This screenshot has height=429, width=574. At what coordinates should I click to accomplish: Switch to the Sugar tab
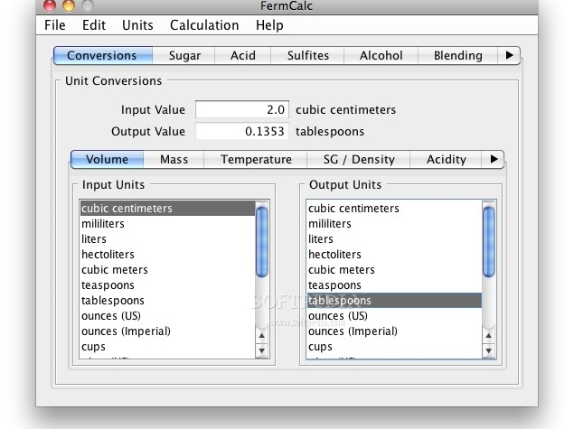(x=184, y=55)
